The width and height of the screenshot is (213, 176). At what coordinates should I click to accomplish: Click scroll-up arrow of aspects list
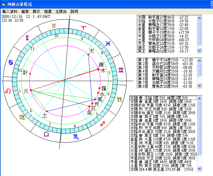[x=199, y=98]
